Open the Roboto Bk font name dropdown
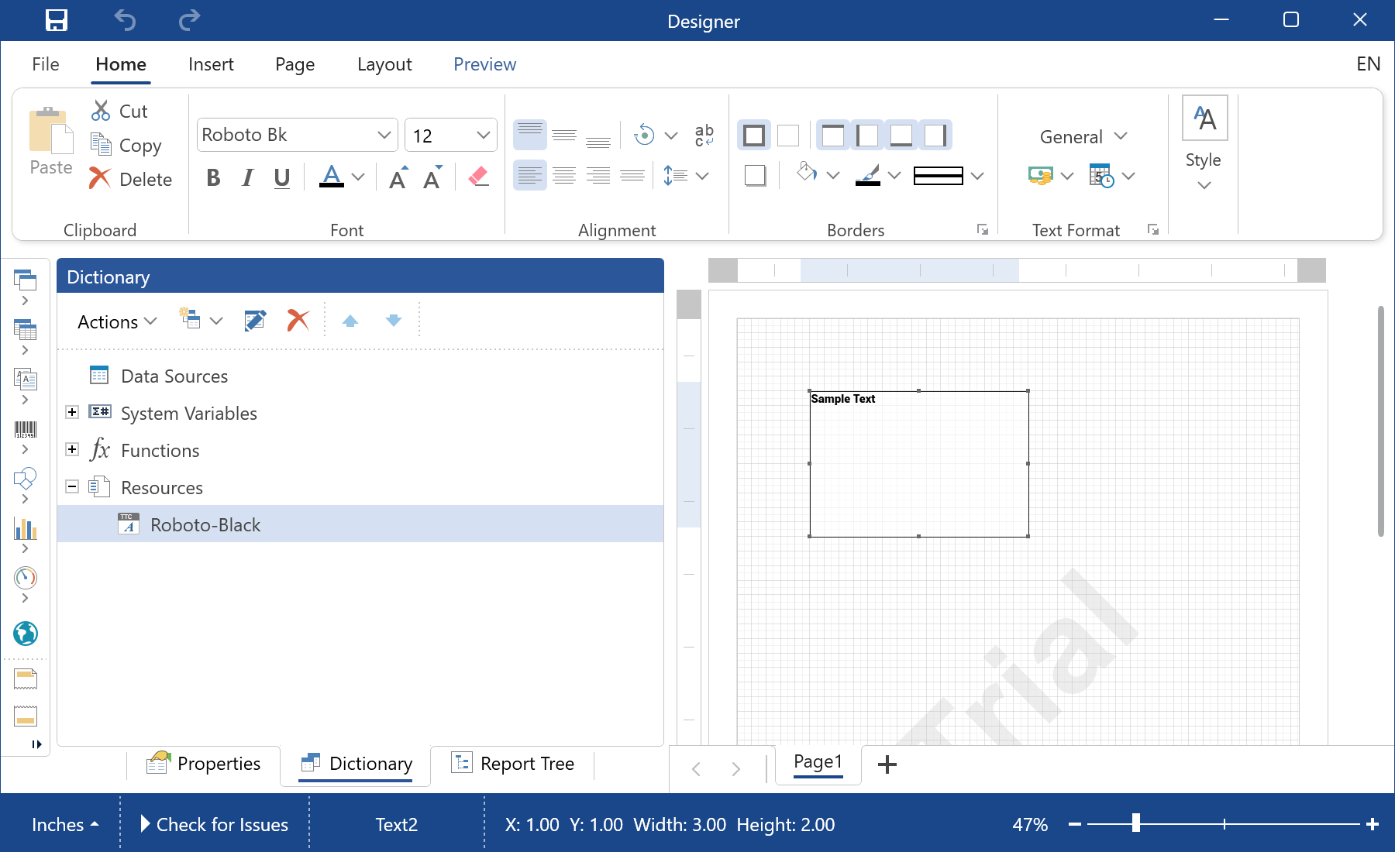The image size is (1395, 852). click(384, 135)
